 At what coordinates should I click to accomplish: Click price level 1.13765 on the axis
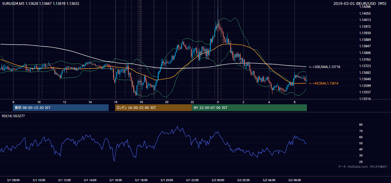pos(365,59)
